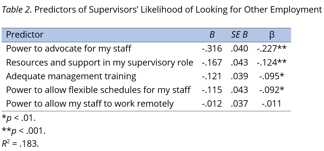Image resolution: width=324 pixels, height=151 pixels.
Task: Click 'Power to advocate for my staff' row
Action: pyautogui.click(x=68, y=49)
